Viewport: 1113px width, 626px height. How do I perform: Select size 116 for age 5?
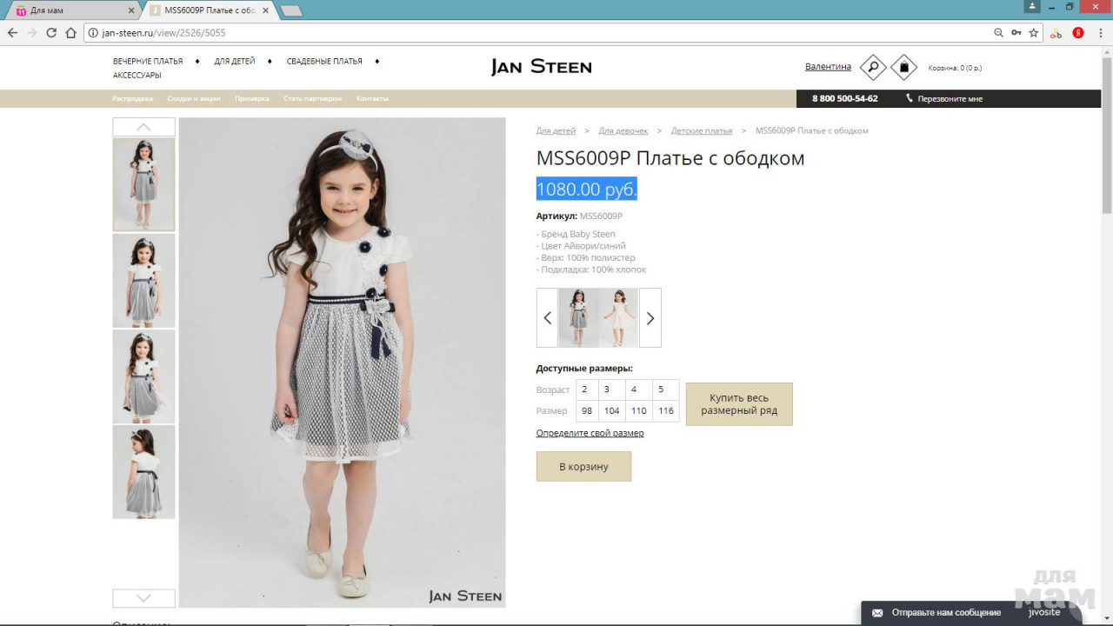pyautogui.click(x=665, y=410)
